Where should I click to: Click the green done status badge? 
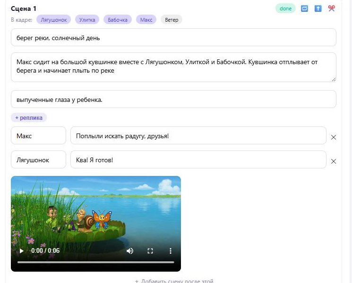click(x=285, y=8)
